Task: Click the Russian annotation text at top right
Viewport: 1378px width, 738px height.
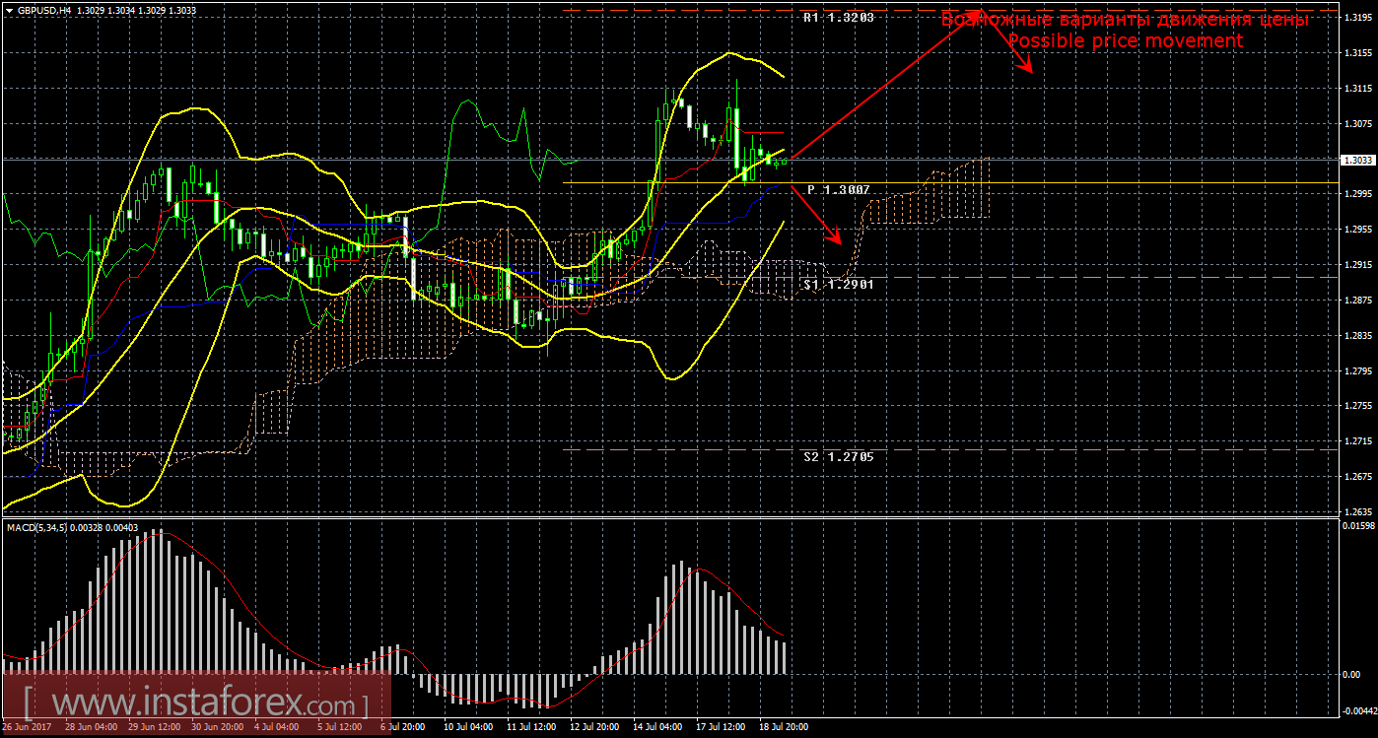Action: 1125,20
